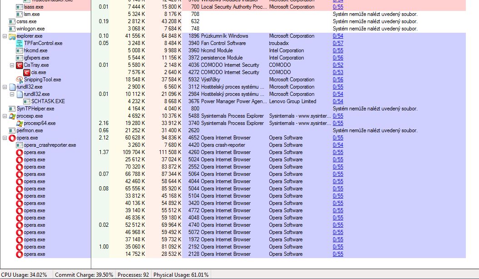
Task: Click the csrss.exe process icon
Action: click(12, 21)
